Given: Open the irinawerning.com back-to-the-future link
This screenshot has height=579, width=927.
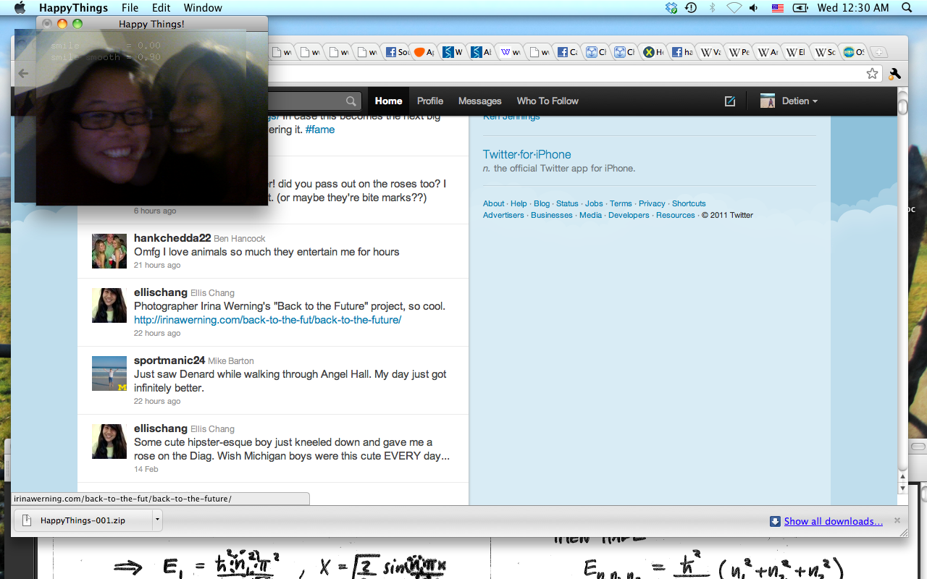Looking at the screenshot, I should click(267, 320).
